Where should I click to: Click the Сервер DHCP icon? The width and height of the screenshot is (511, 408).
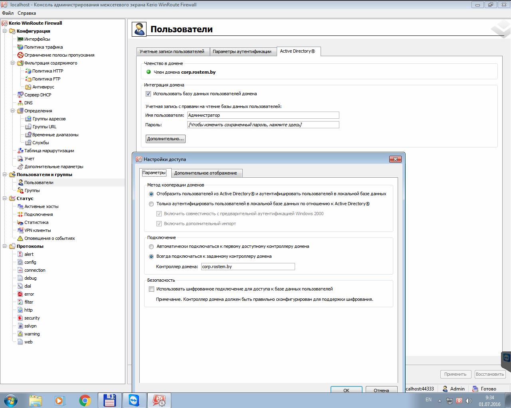(x=20, y=95)
